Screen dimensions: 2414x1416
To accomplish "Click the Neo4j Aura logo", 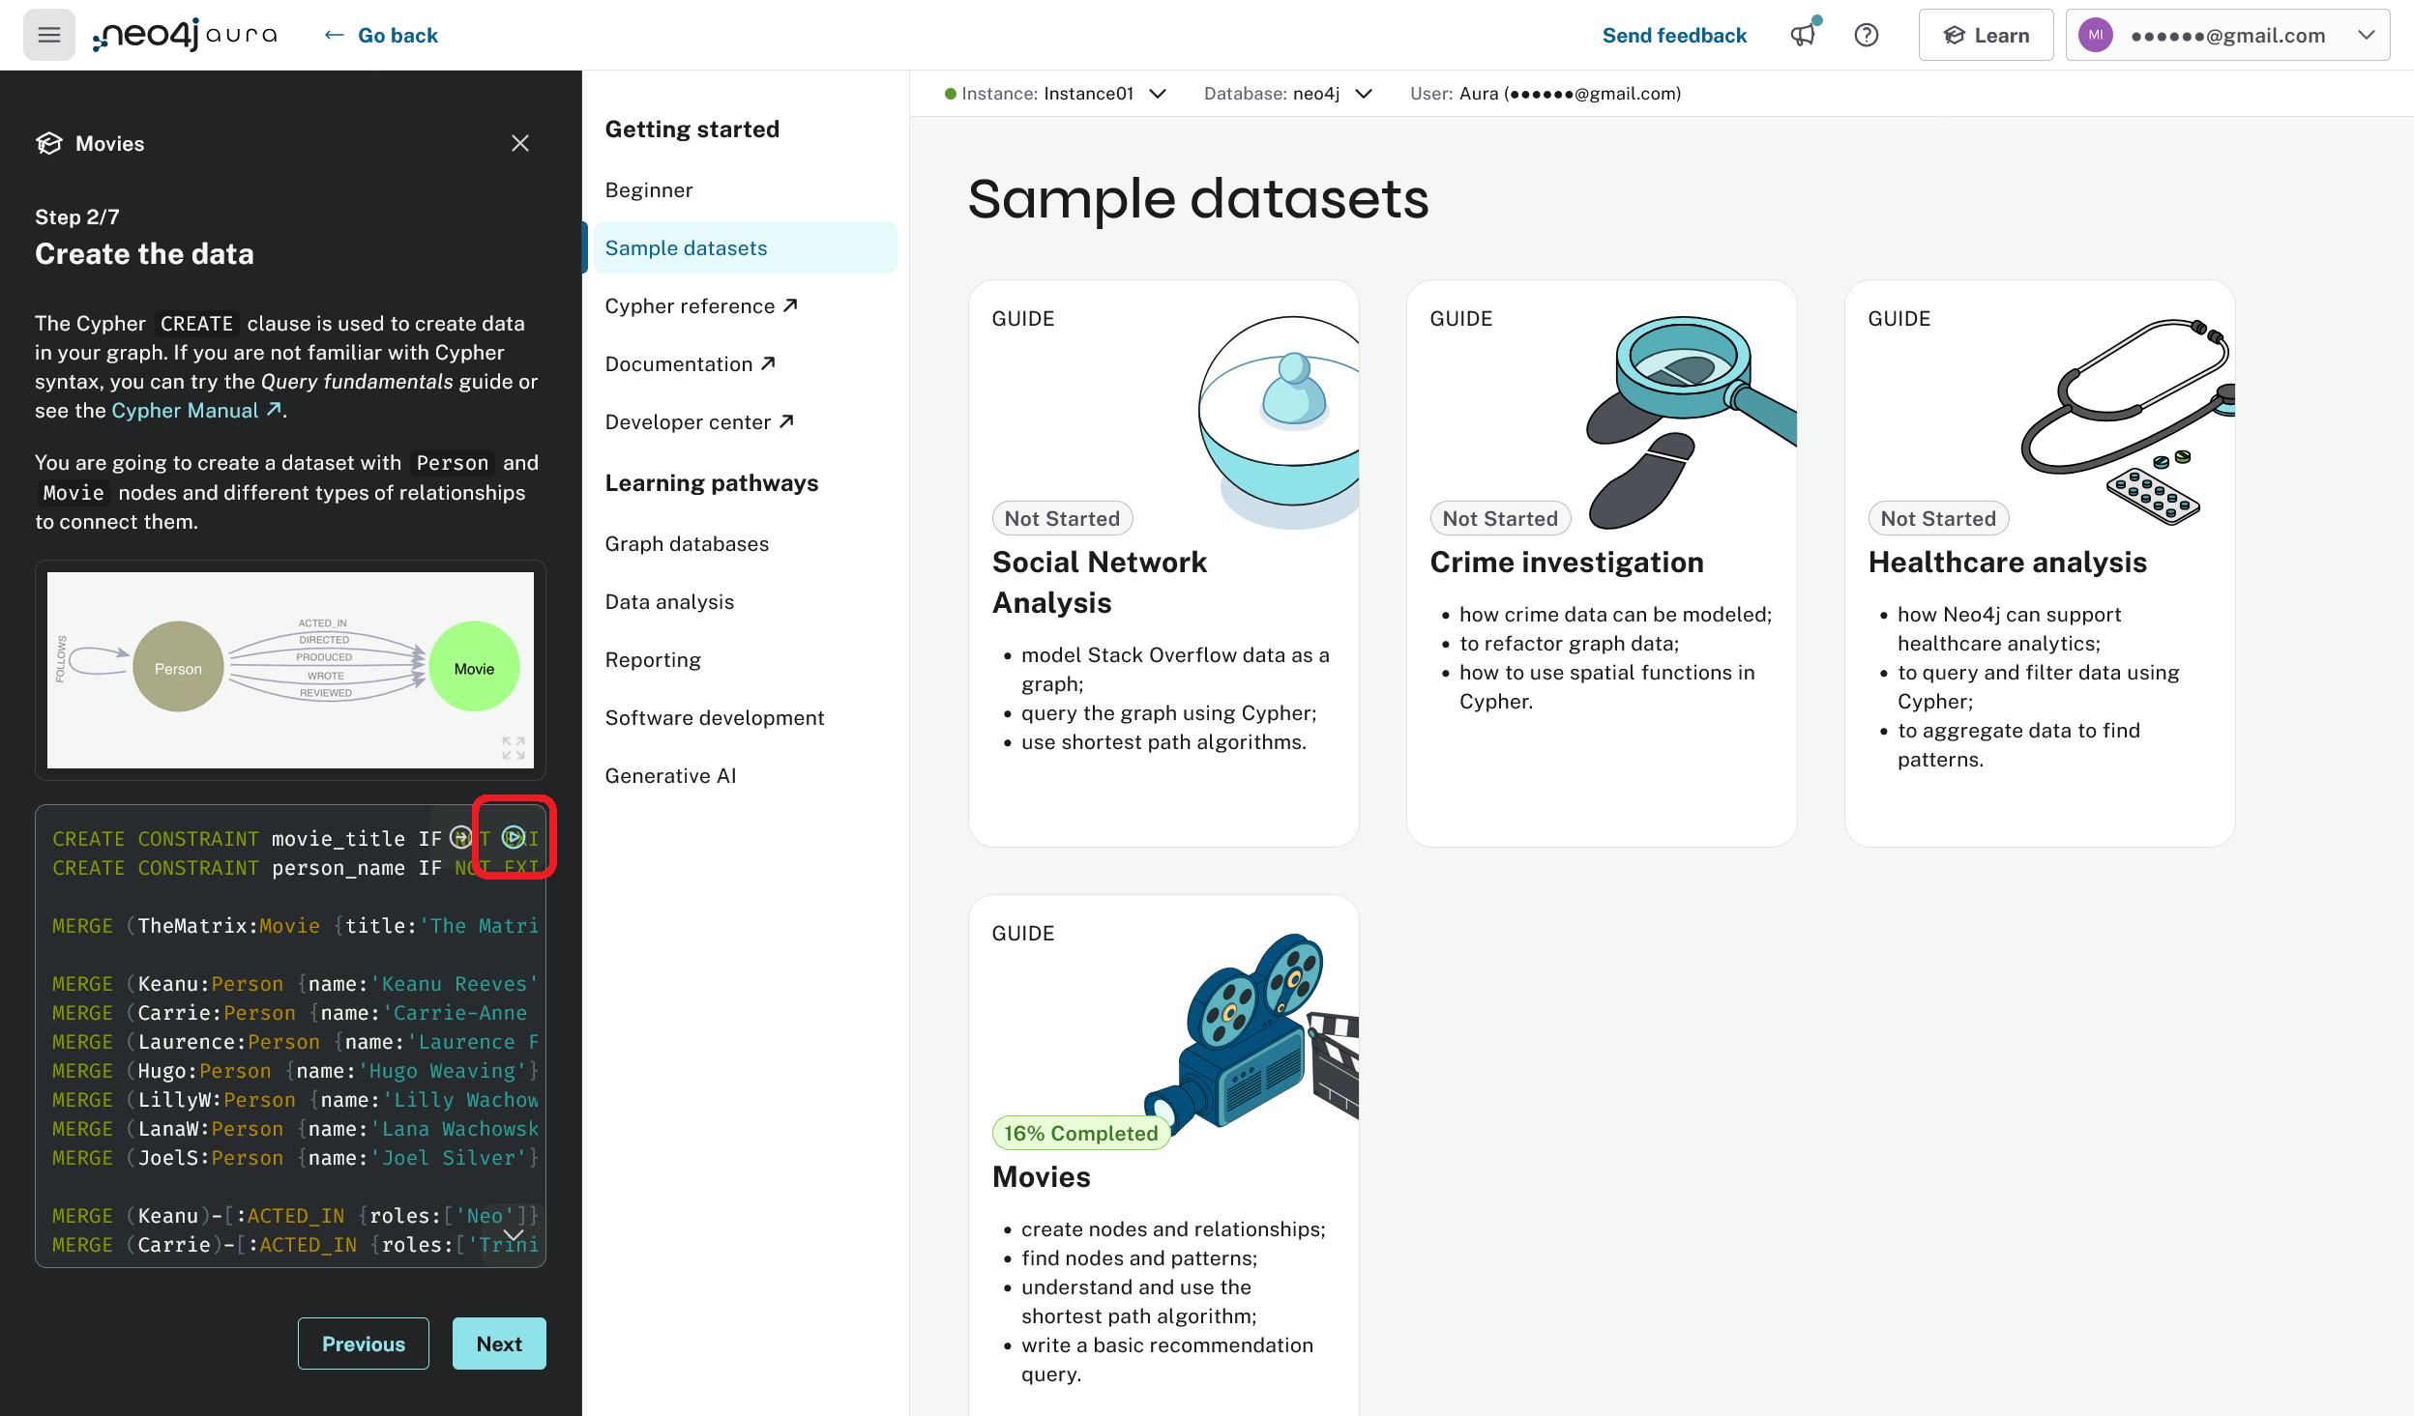I will click(185, 35).
